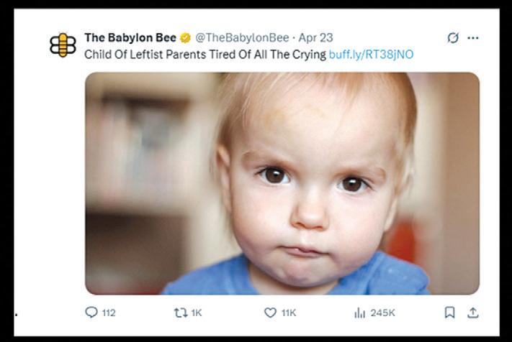Bookmark this Babylon Bee tweet
Screen dimensions: 512x342
point(449,313)
